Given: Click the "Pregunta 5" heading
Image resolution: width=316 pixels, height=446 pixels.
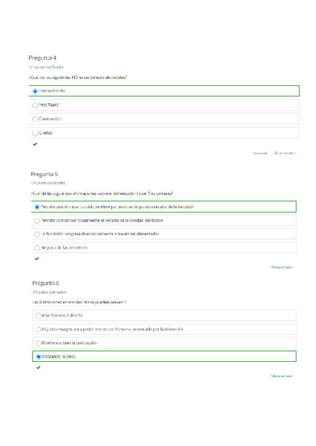Looking at the screenshot, I should coord(44,174).
